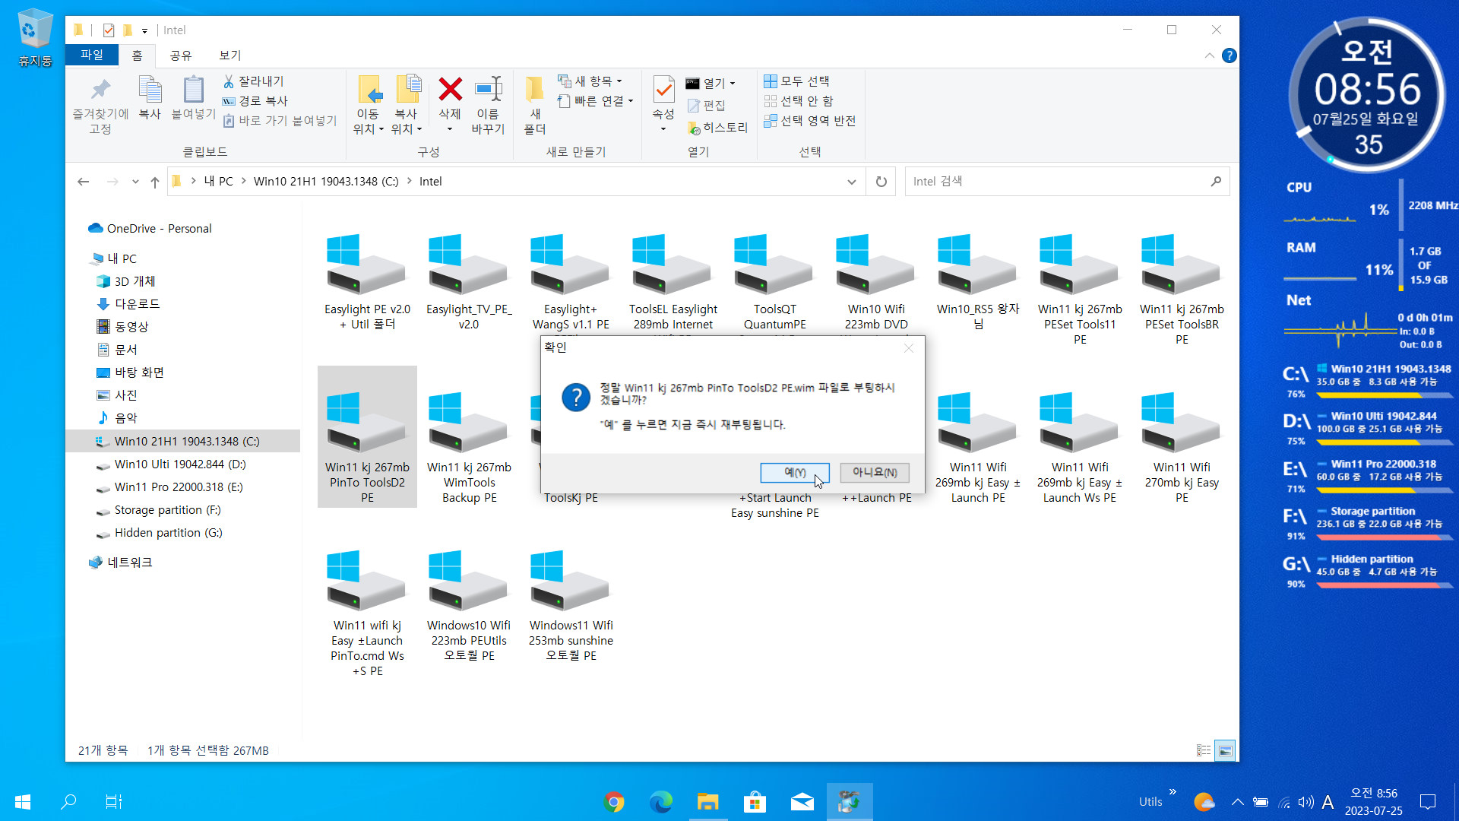Click 모두 선택 select all
1459x821 pixels.
coord(796,81)
